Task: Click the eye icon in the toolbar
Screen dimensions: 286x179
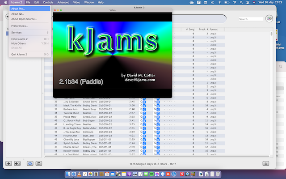Action: point(269,19)
